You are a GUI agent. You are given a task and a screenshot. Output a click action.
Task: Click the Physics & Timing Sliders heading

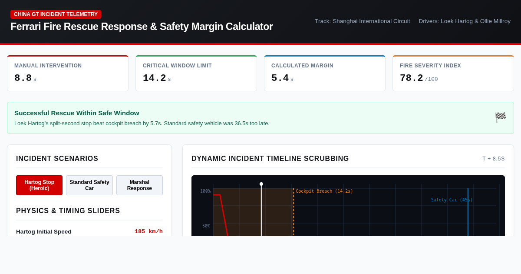pos(68,211)
